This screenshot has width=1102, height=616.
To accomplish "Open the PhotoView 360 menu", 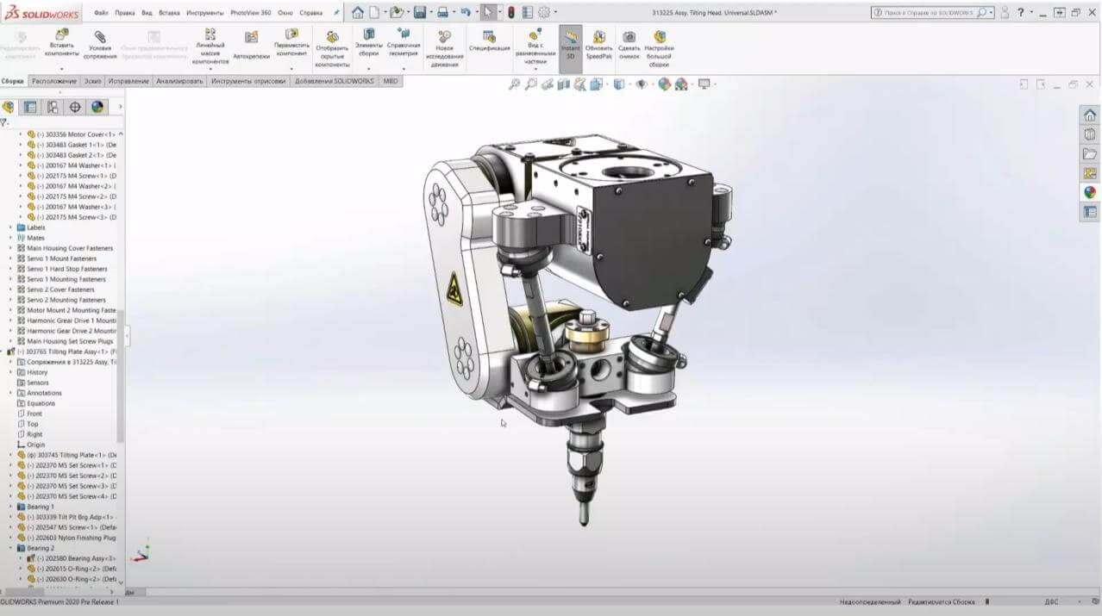I will tap(251, 13).
